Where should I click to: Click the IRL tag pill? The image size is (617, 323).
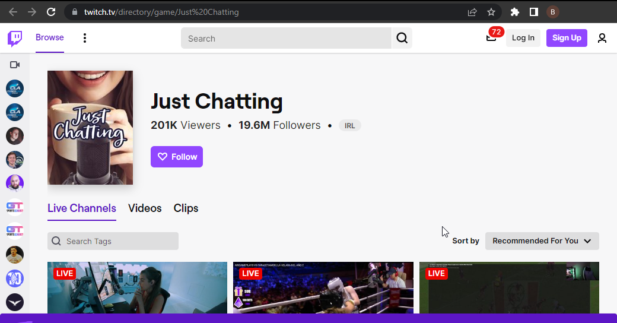[350, 126]
